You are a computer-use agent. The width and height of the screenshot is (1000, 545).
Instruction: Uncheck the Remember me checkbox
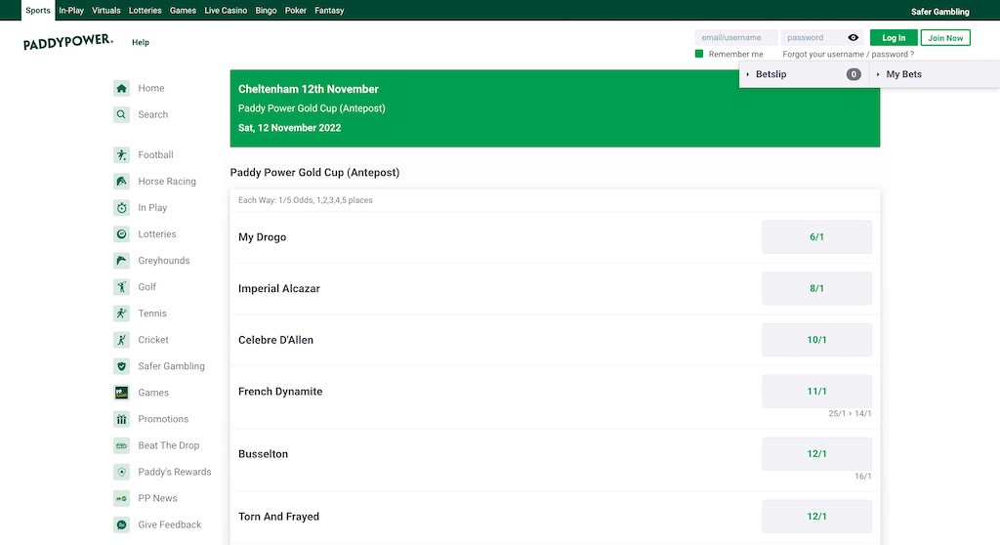pyautogui.click(x=699, y=55)
